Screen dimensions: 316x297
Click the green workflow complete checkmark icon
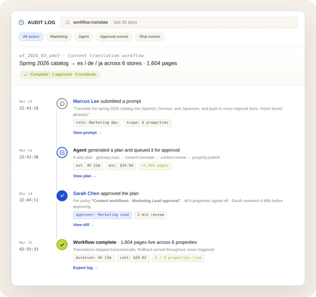(x=62, y=245)
